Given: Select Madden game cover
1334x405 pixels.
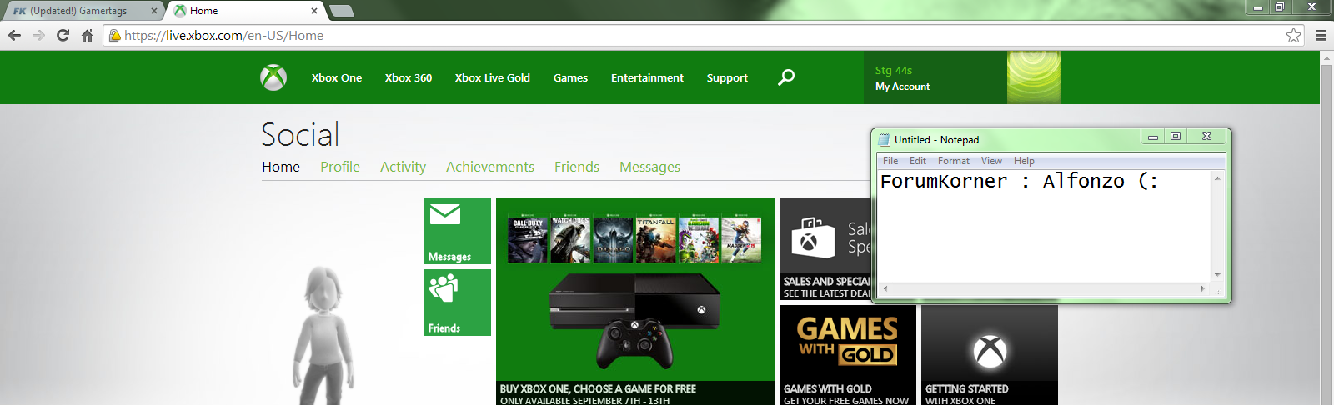Looking at the screenshot, I should click(741, 239).
